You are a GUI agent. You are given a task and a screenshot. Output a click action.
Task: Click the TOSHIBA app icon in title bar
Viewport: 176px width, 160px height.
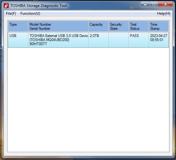6,6
